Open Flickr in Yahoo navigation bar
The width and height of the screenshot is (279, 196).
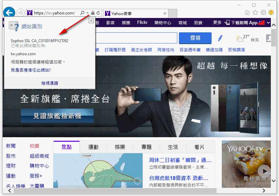click(x=142, y=23)
